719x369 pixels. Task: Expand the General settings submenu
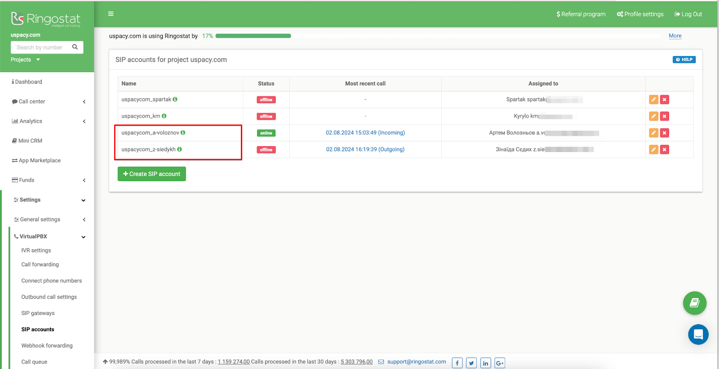tap(49, 220)
